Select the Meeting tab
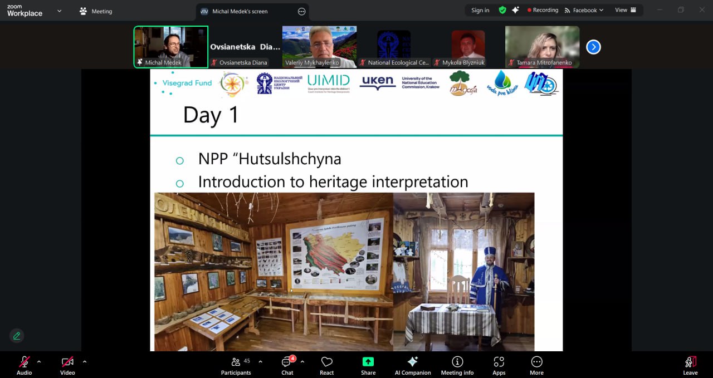 96,11
